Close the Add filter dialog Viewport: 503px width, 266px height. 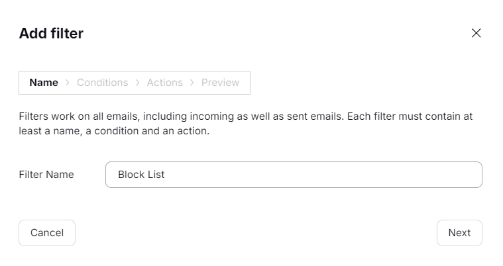476,33
